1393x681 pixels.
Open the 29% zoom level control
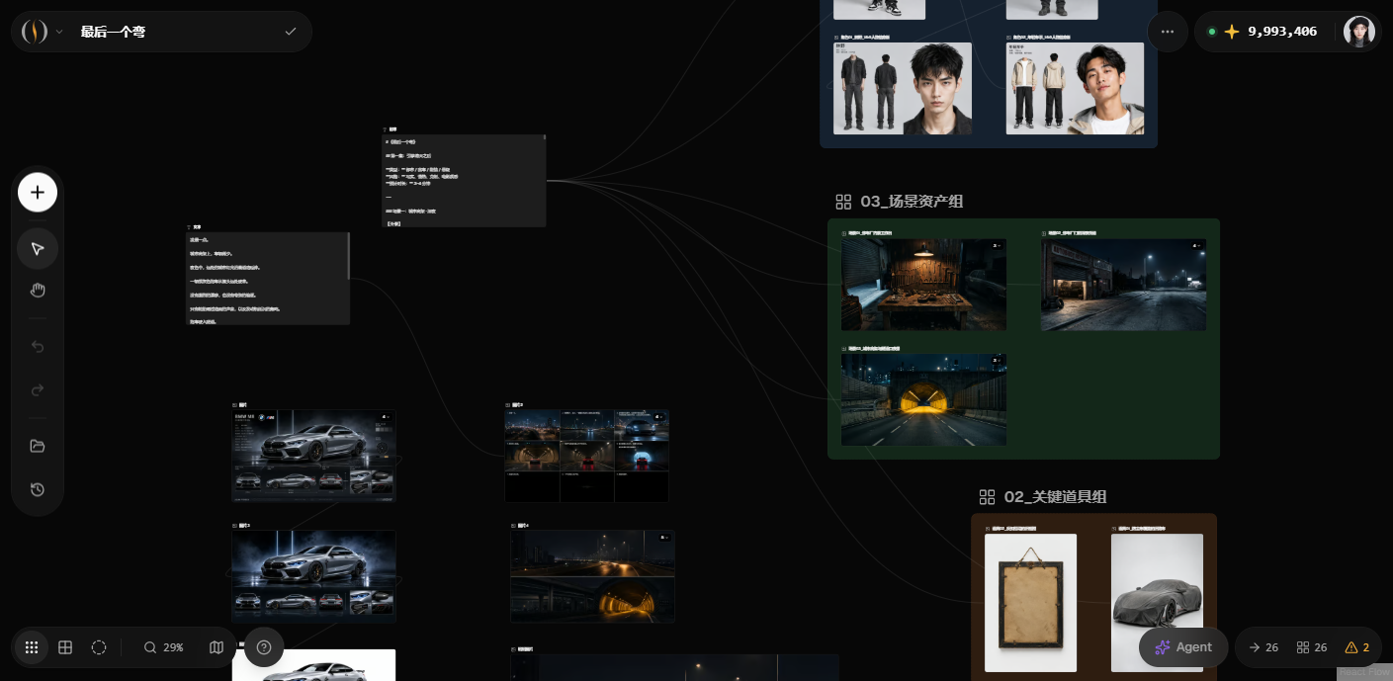tap(164, 647)
